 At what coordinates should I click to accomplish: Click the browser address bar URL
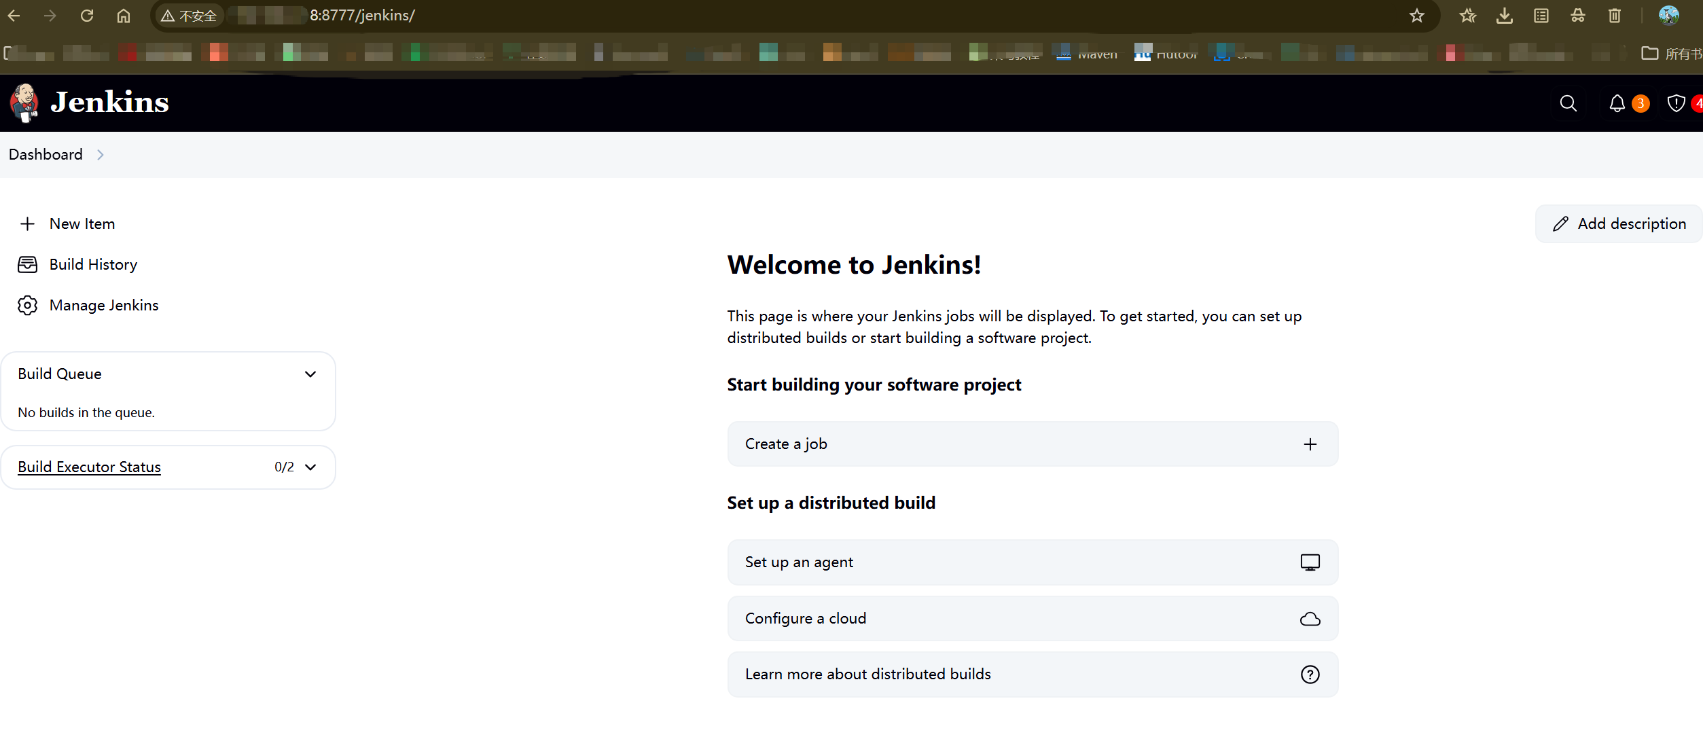click(x=362, y=16)
